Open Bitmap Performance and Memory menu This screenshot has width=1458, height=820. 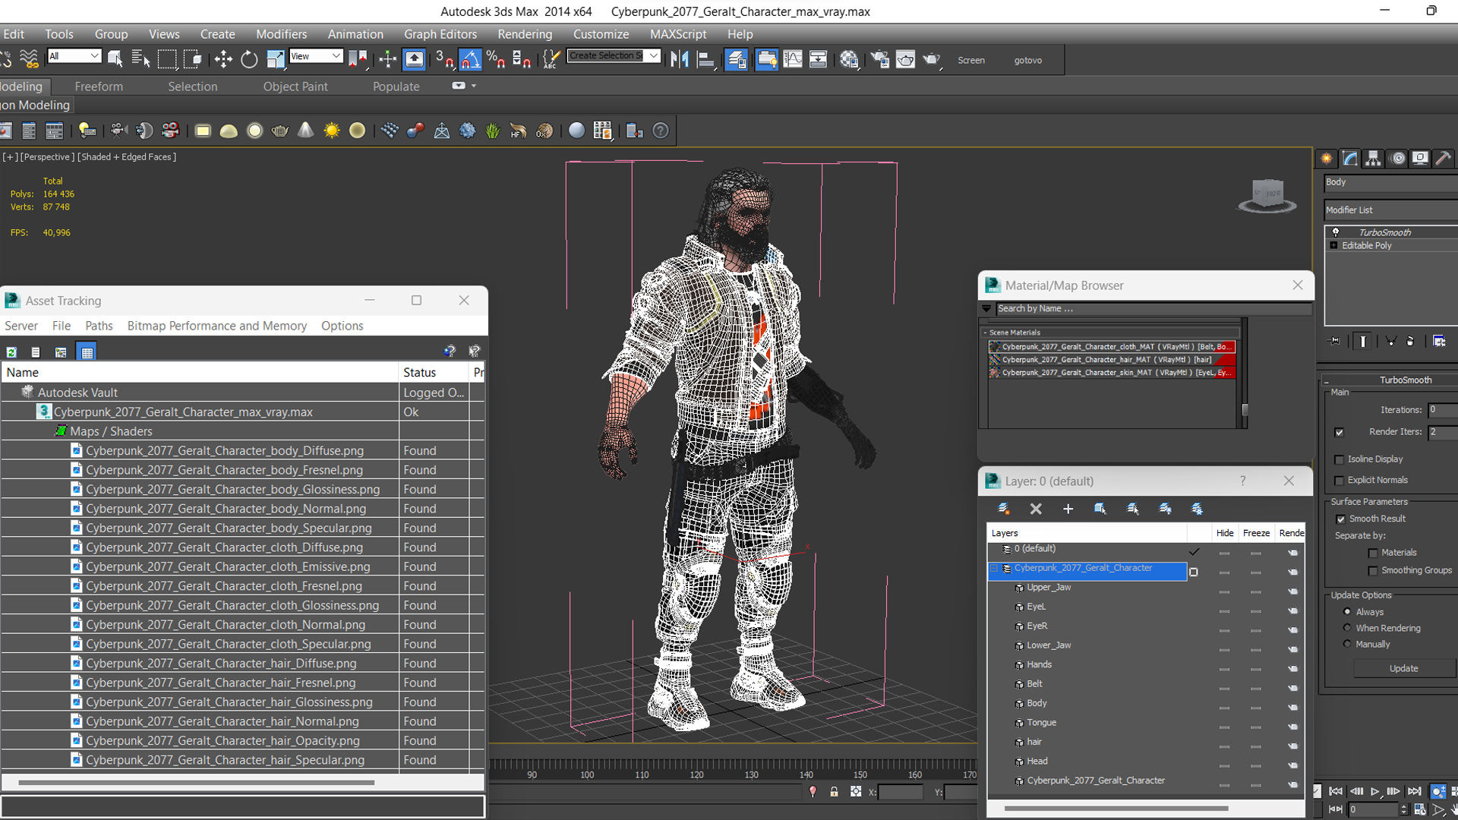click(217, 326)
